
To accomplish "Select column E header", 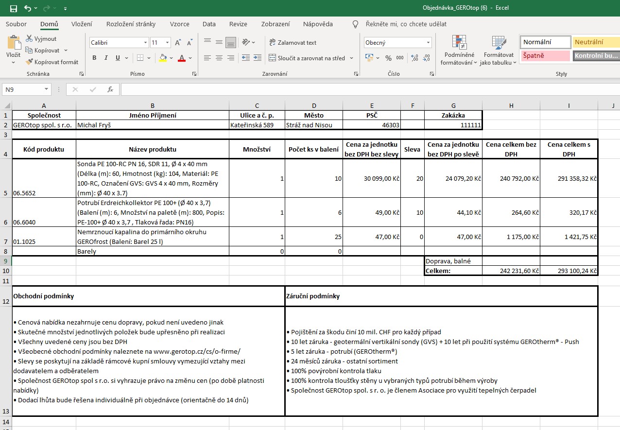I will [x=372, y=105].
